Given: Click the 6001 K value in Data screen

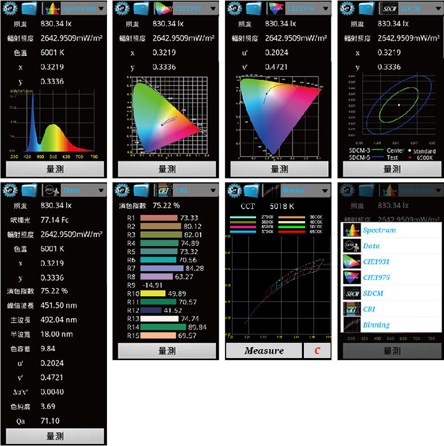Looking at the screenshot, I should (x=52, y=249).
